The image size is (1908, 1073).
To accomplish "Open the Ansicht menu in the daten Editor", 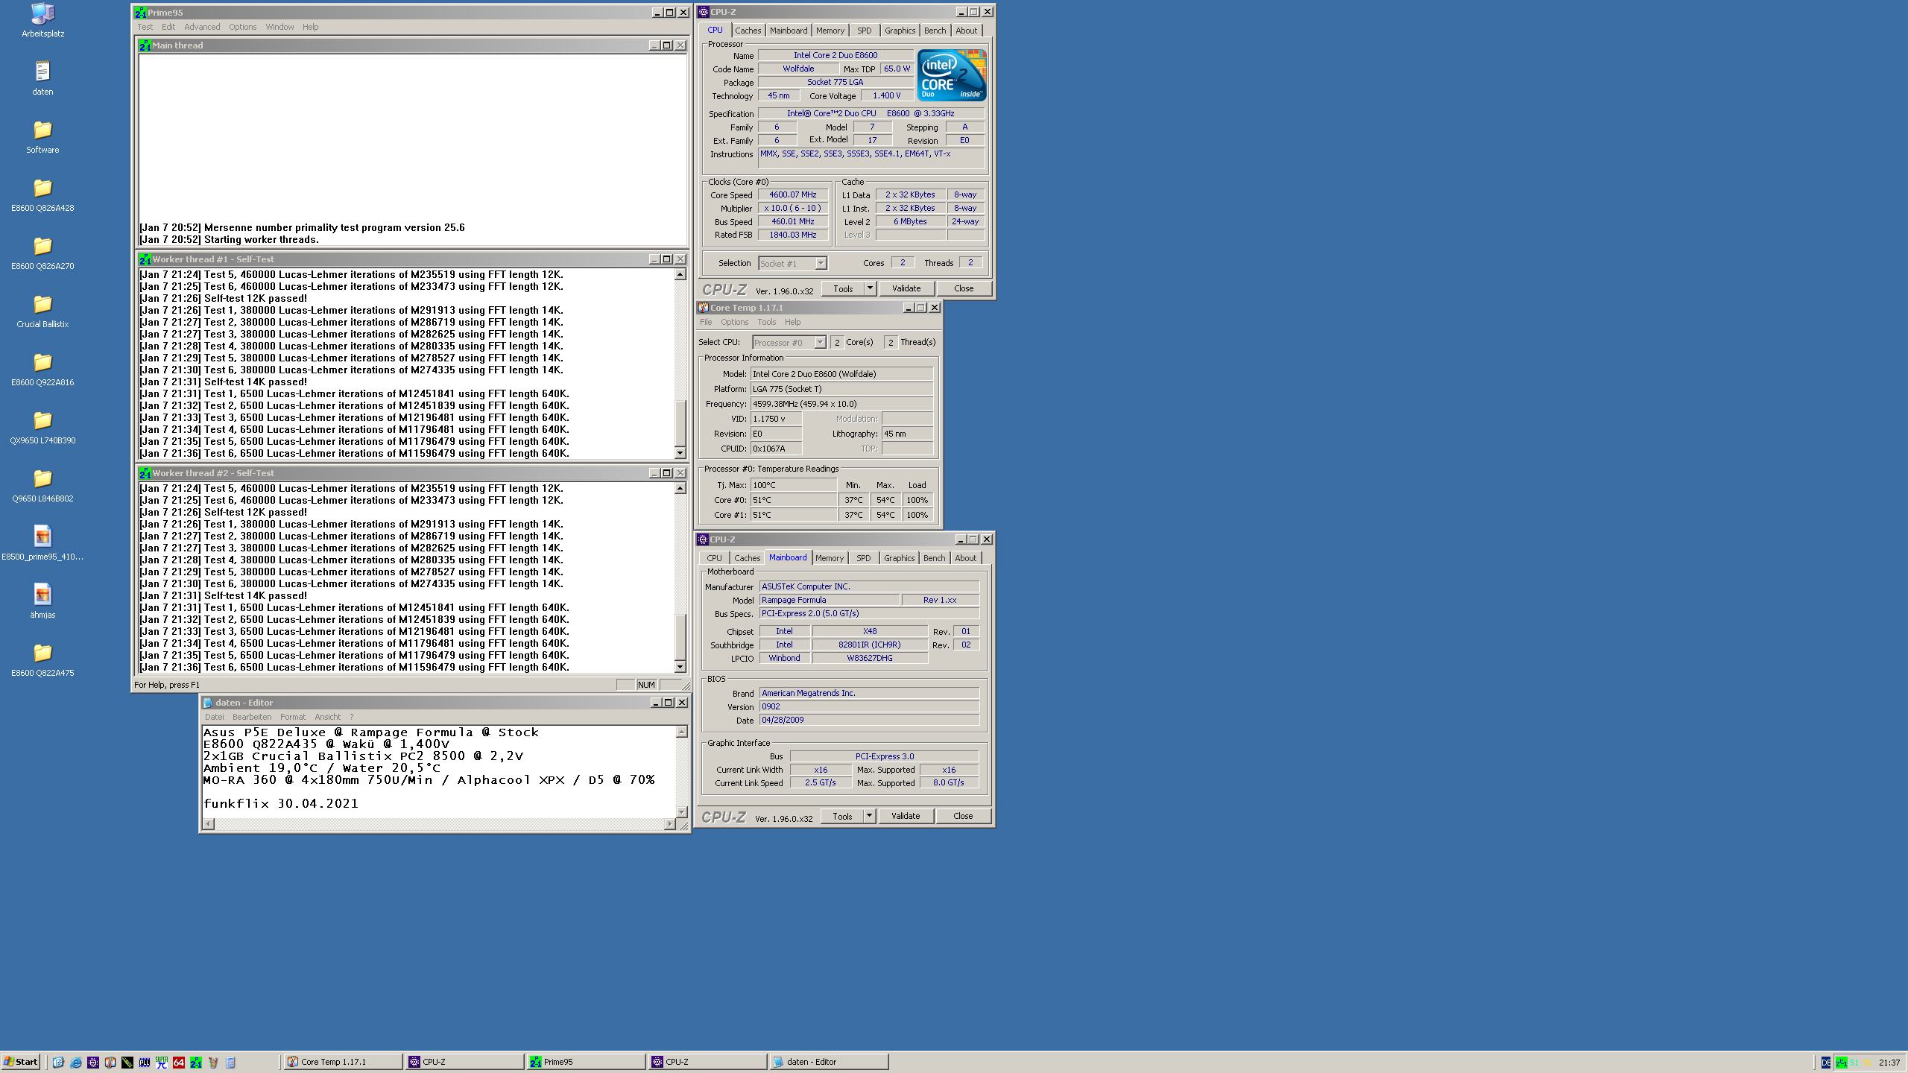I will click(327, 717).
